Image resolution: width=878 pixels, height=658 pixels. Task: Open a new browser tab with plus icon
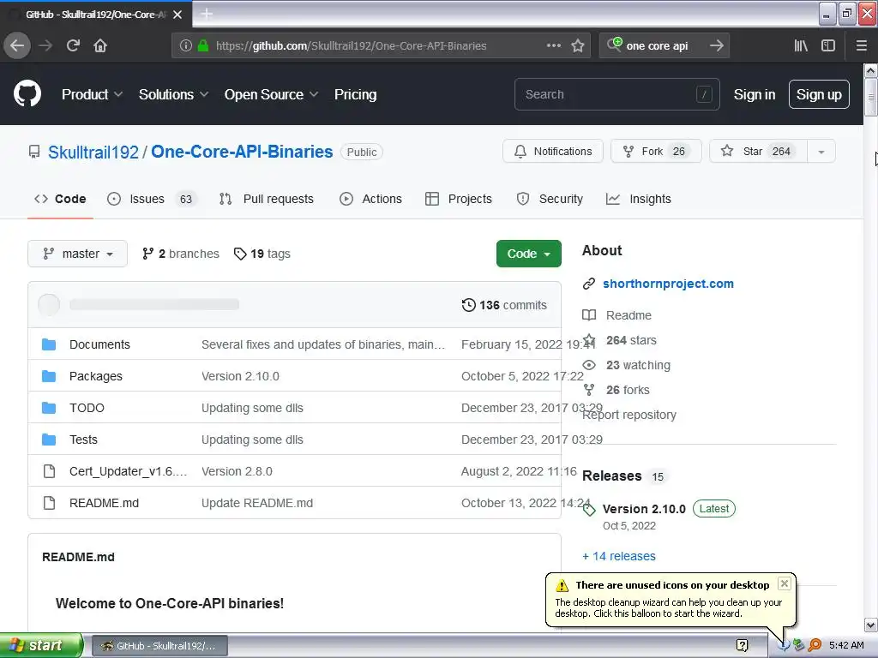tap(207, 14)
